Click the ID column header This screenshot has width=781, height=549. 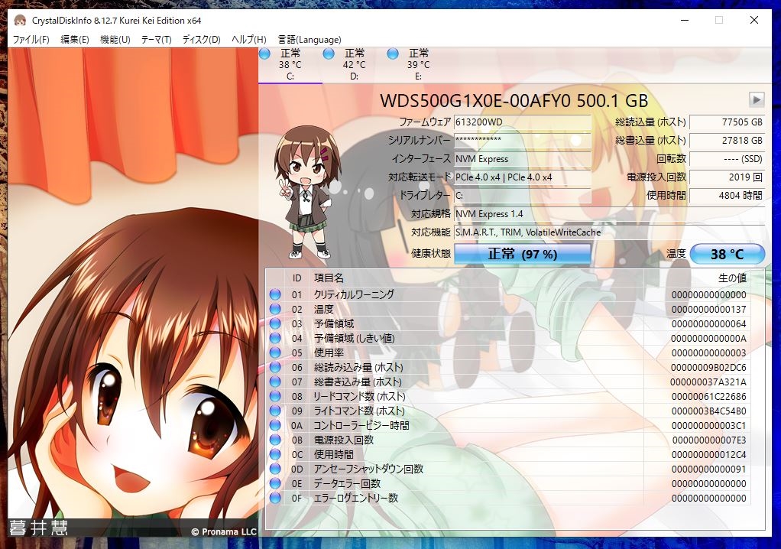[297, 278]
